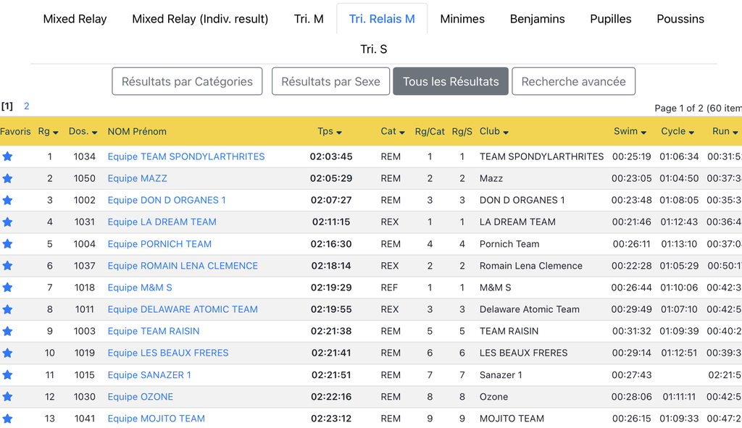Toggle favorite star for Equipe MAZZ
742x428 pixels.
[x=7, y=178]
